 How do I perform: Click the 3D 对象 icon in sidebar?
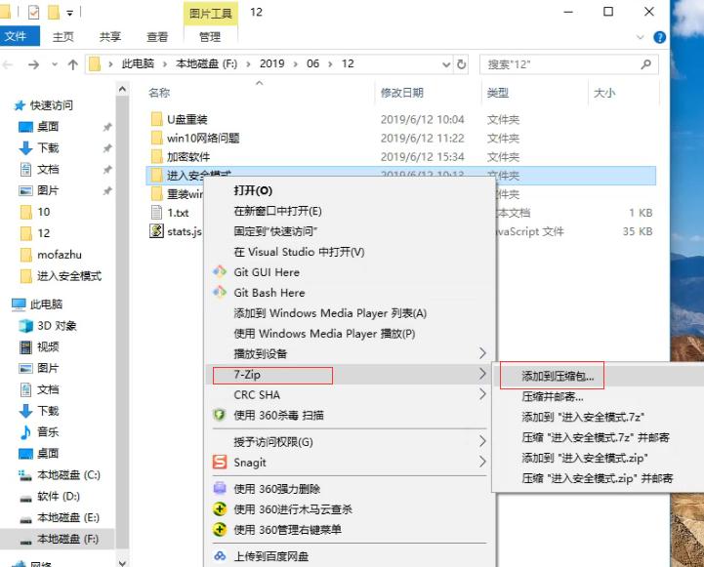(x=26, y=325)
